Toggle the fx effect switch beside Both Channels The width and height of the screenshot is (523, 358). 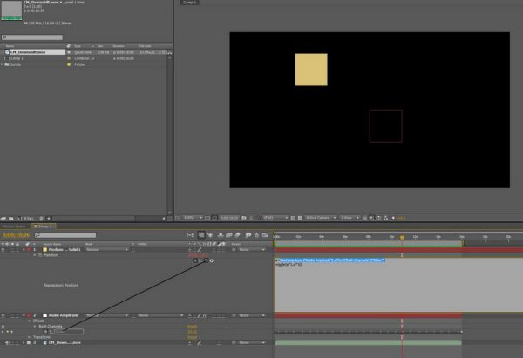coord(3,327)
